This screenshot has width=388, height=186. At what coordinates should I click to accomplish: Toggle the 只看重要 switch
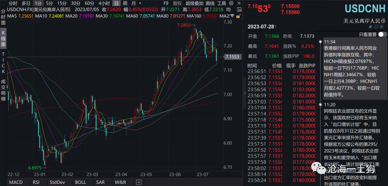(x=382, y=34)
